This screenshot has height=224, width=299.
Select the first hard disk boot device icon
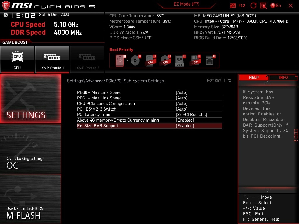click(121, 60)
